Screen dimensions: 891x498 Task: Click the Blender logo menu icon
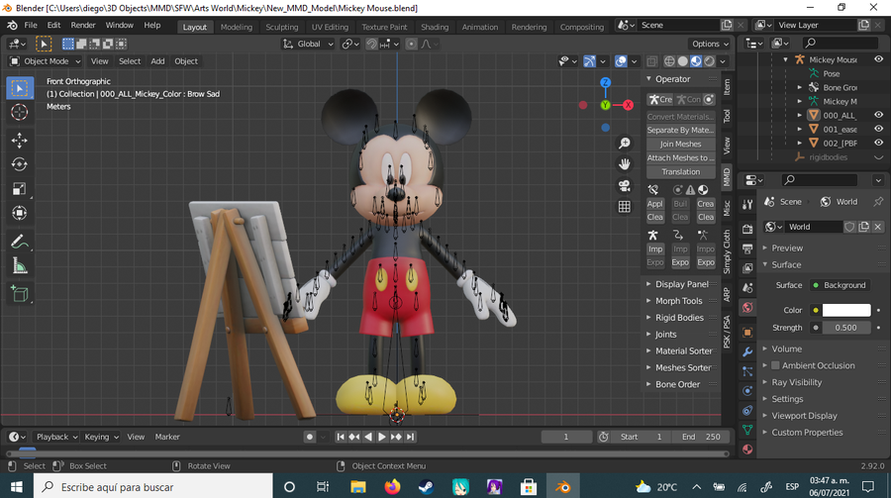(12, 25)
